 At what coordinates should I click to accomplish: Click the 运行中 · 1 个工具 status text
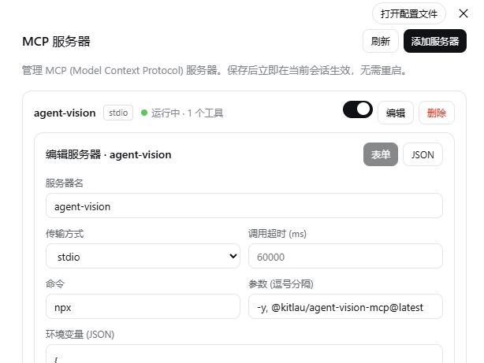pyautogui.click(x=187, y=113)
